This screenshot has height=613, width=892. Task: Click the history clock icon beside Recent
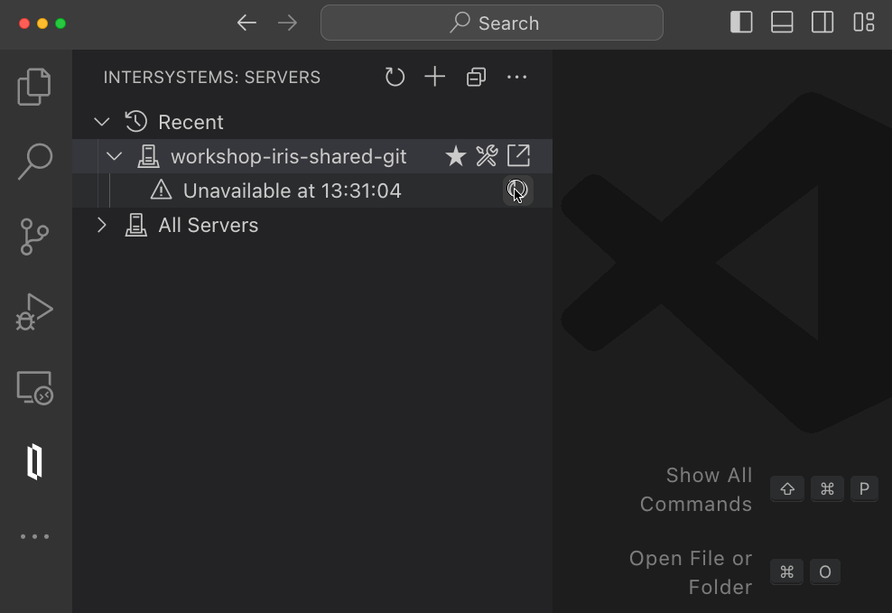pos(136,122)
